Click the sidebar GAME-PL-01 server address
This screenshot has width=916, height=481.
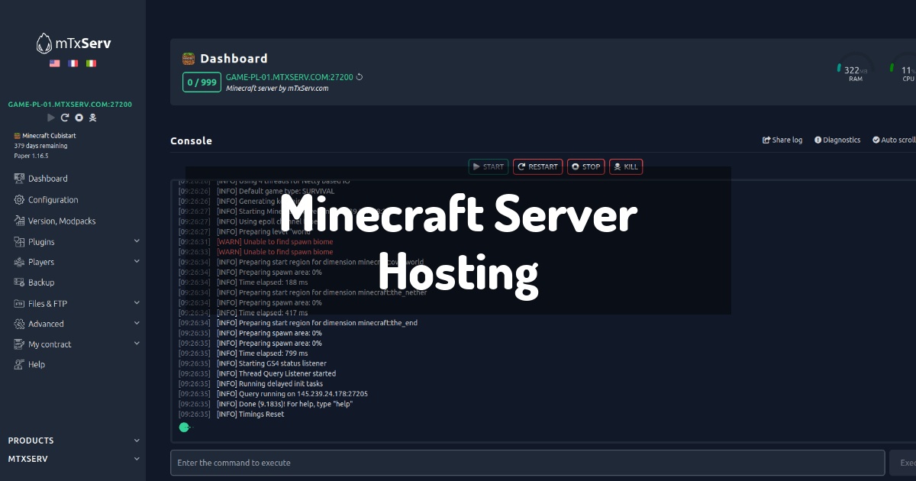70,105
